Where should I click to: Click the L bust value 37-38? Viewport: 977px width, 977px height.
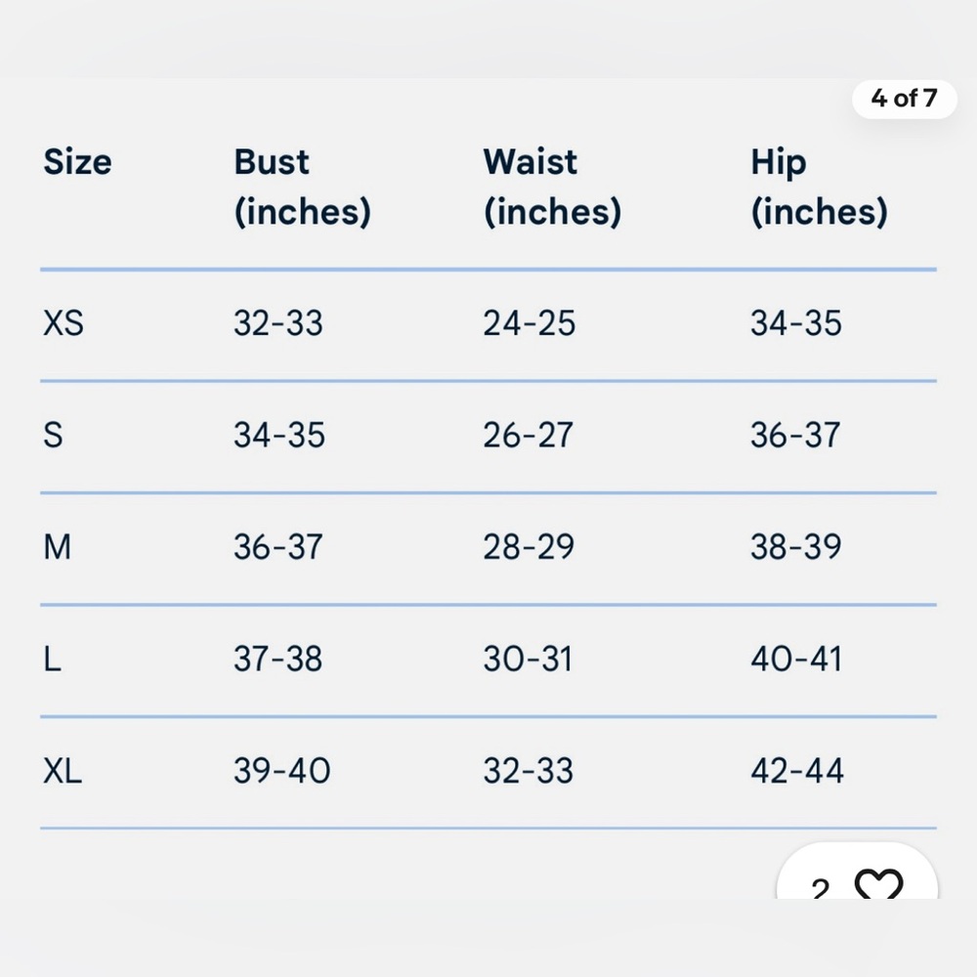coord(277,658)
